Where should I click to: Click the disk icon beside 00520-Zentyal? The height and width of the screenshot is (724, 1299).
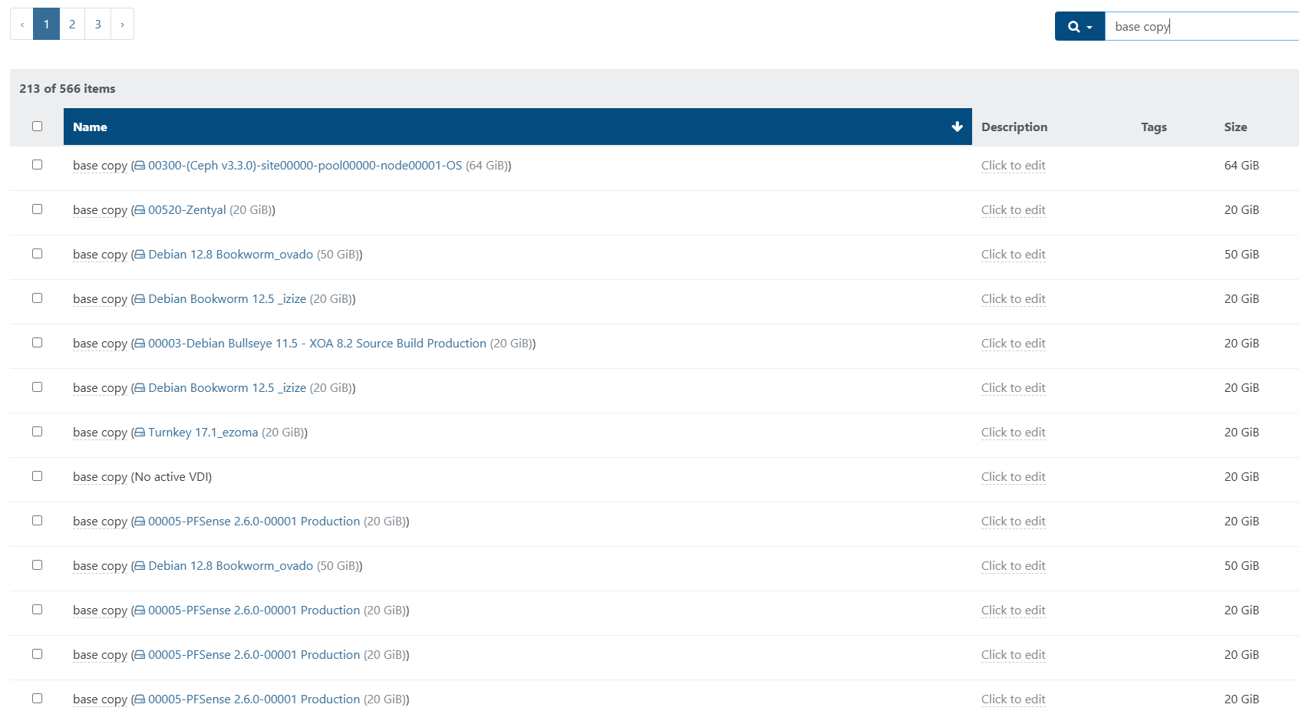click(140, 210)
